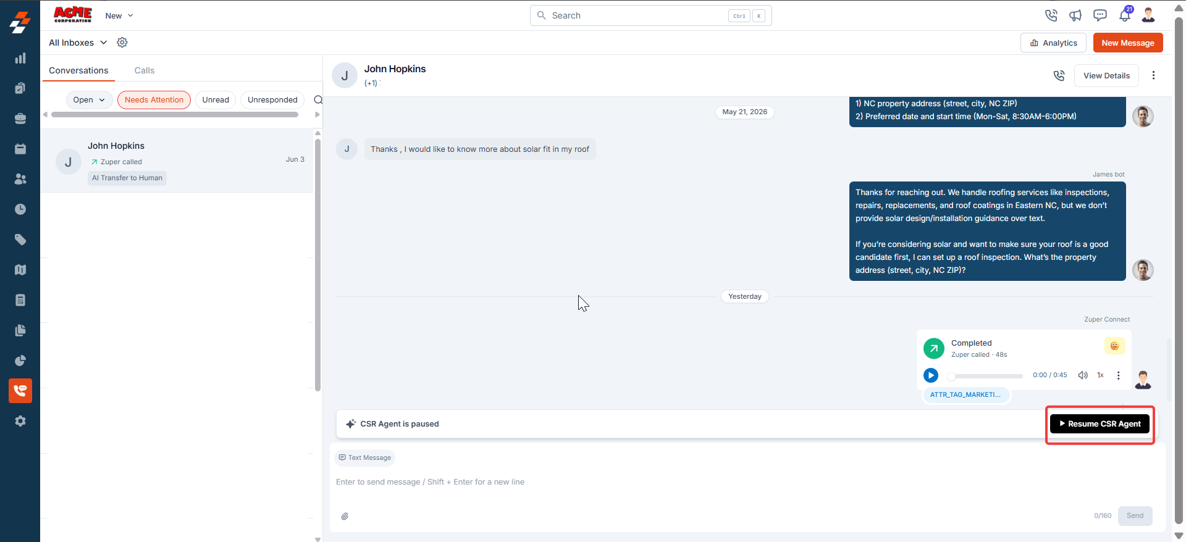Click the filter scroll left arrow
The image size is (1186, 542).
point(45,115)
